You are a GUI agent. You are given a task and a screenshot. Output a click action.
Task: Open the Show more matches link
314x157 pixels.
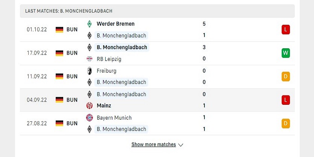pyautogui.click(x=153, y=144)
